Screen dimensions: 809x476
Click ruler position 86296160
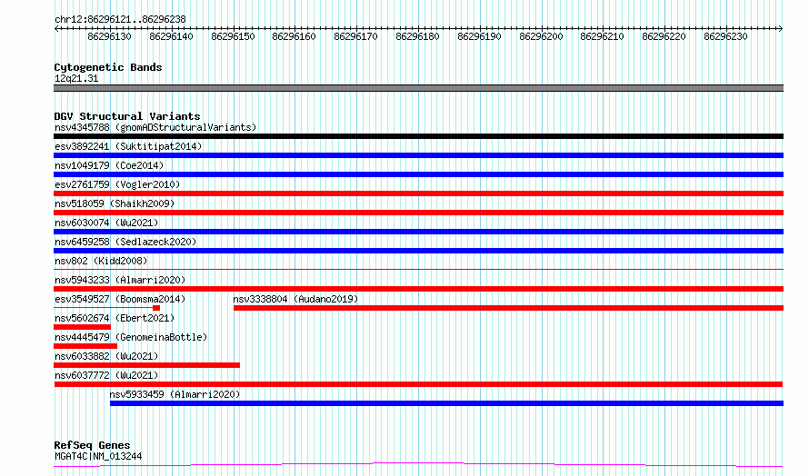(x=295, y=36)
